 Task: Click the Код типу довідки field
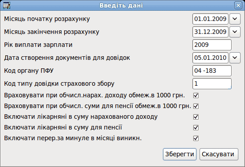click(x=212, y=84)
